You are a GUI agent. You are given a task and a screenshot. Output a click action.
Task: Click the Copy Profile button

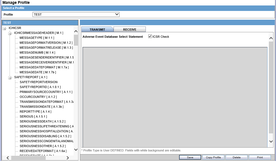(x=213, y=157)
